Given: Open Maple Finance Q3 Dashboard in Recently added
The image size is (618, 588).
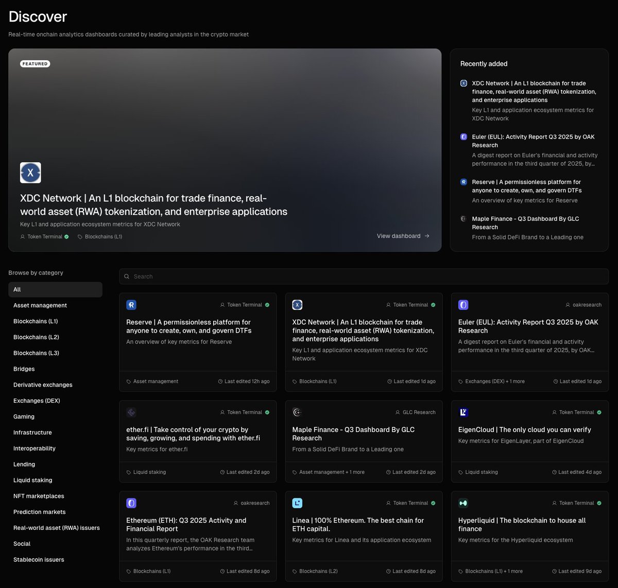Looking at the screenshot, I should tap(525, 223).
